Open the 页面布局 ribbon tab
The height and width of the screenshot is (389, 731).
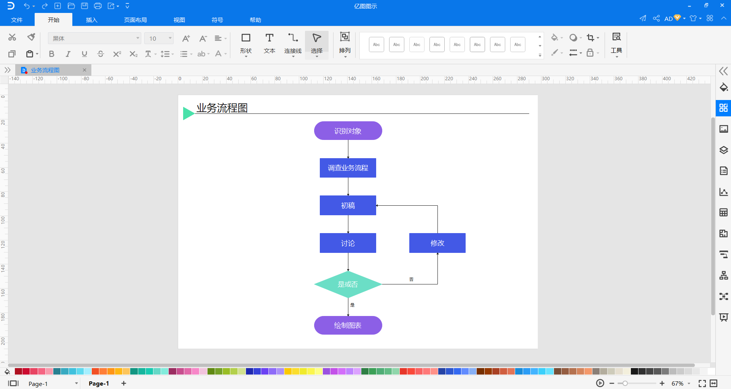pyautogui.click(x=135, y=20)
